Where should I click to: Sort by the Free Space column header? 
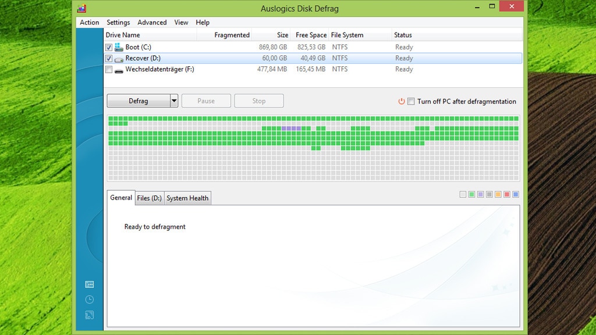(310, 35)
